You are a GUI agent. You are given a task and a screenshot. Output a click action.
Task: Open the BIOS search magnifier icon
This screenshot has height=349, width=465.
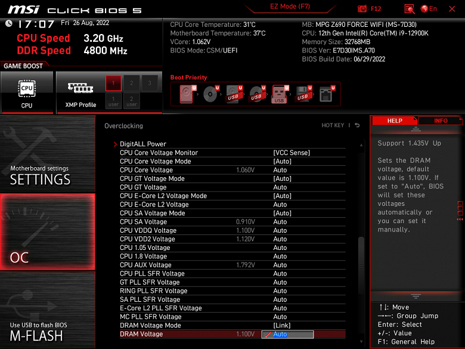point(409,9)
